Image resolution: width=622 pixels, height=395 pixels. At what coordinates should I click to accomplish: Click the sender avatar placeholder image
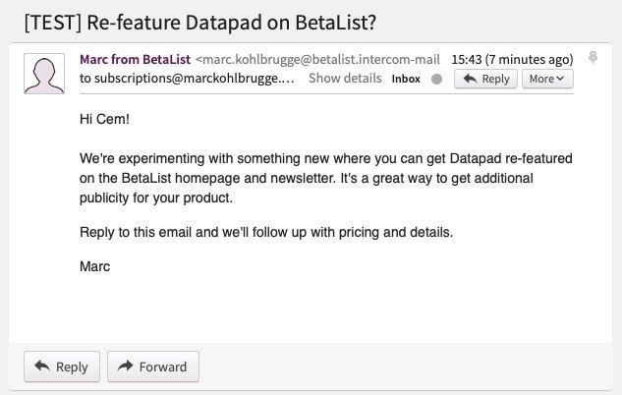coord(45,75)
